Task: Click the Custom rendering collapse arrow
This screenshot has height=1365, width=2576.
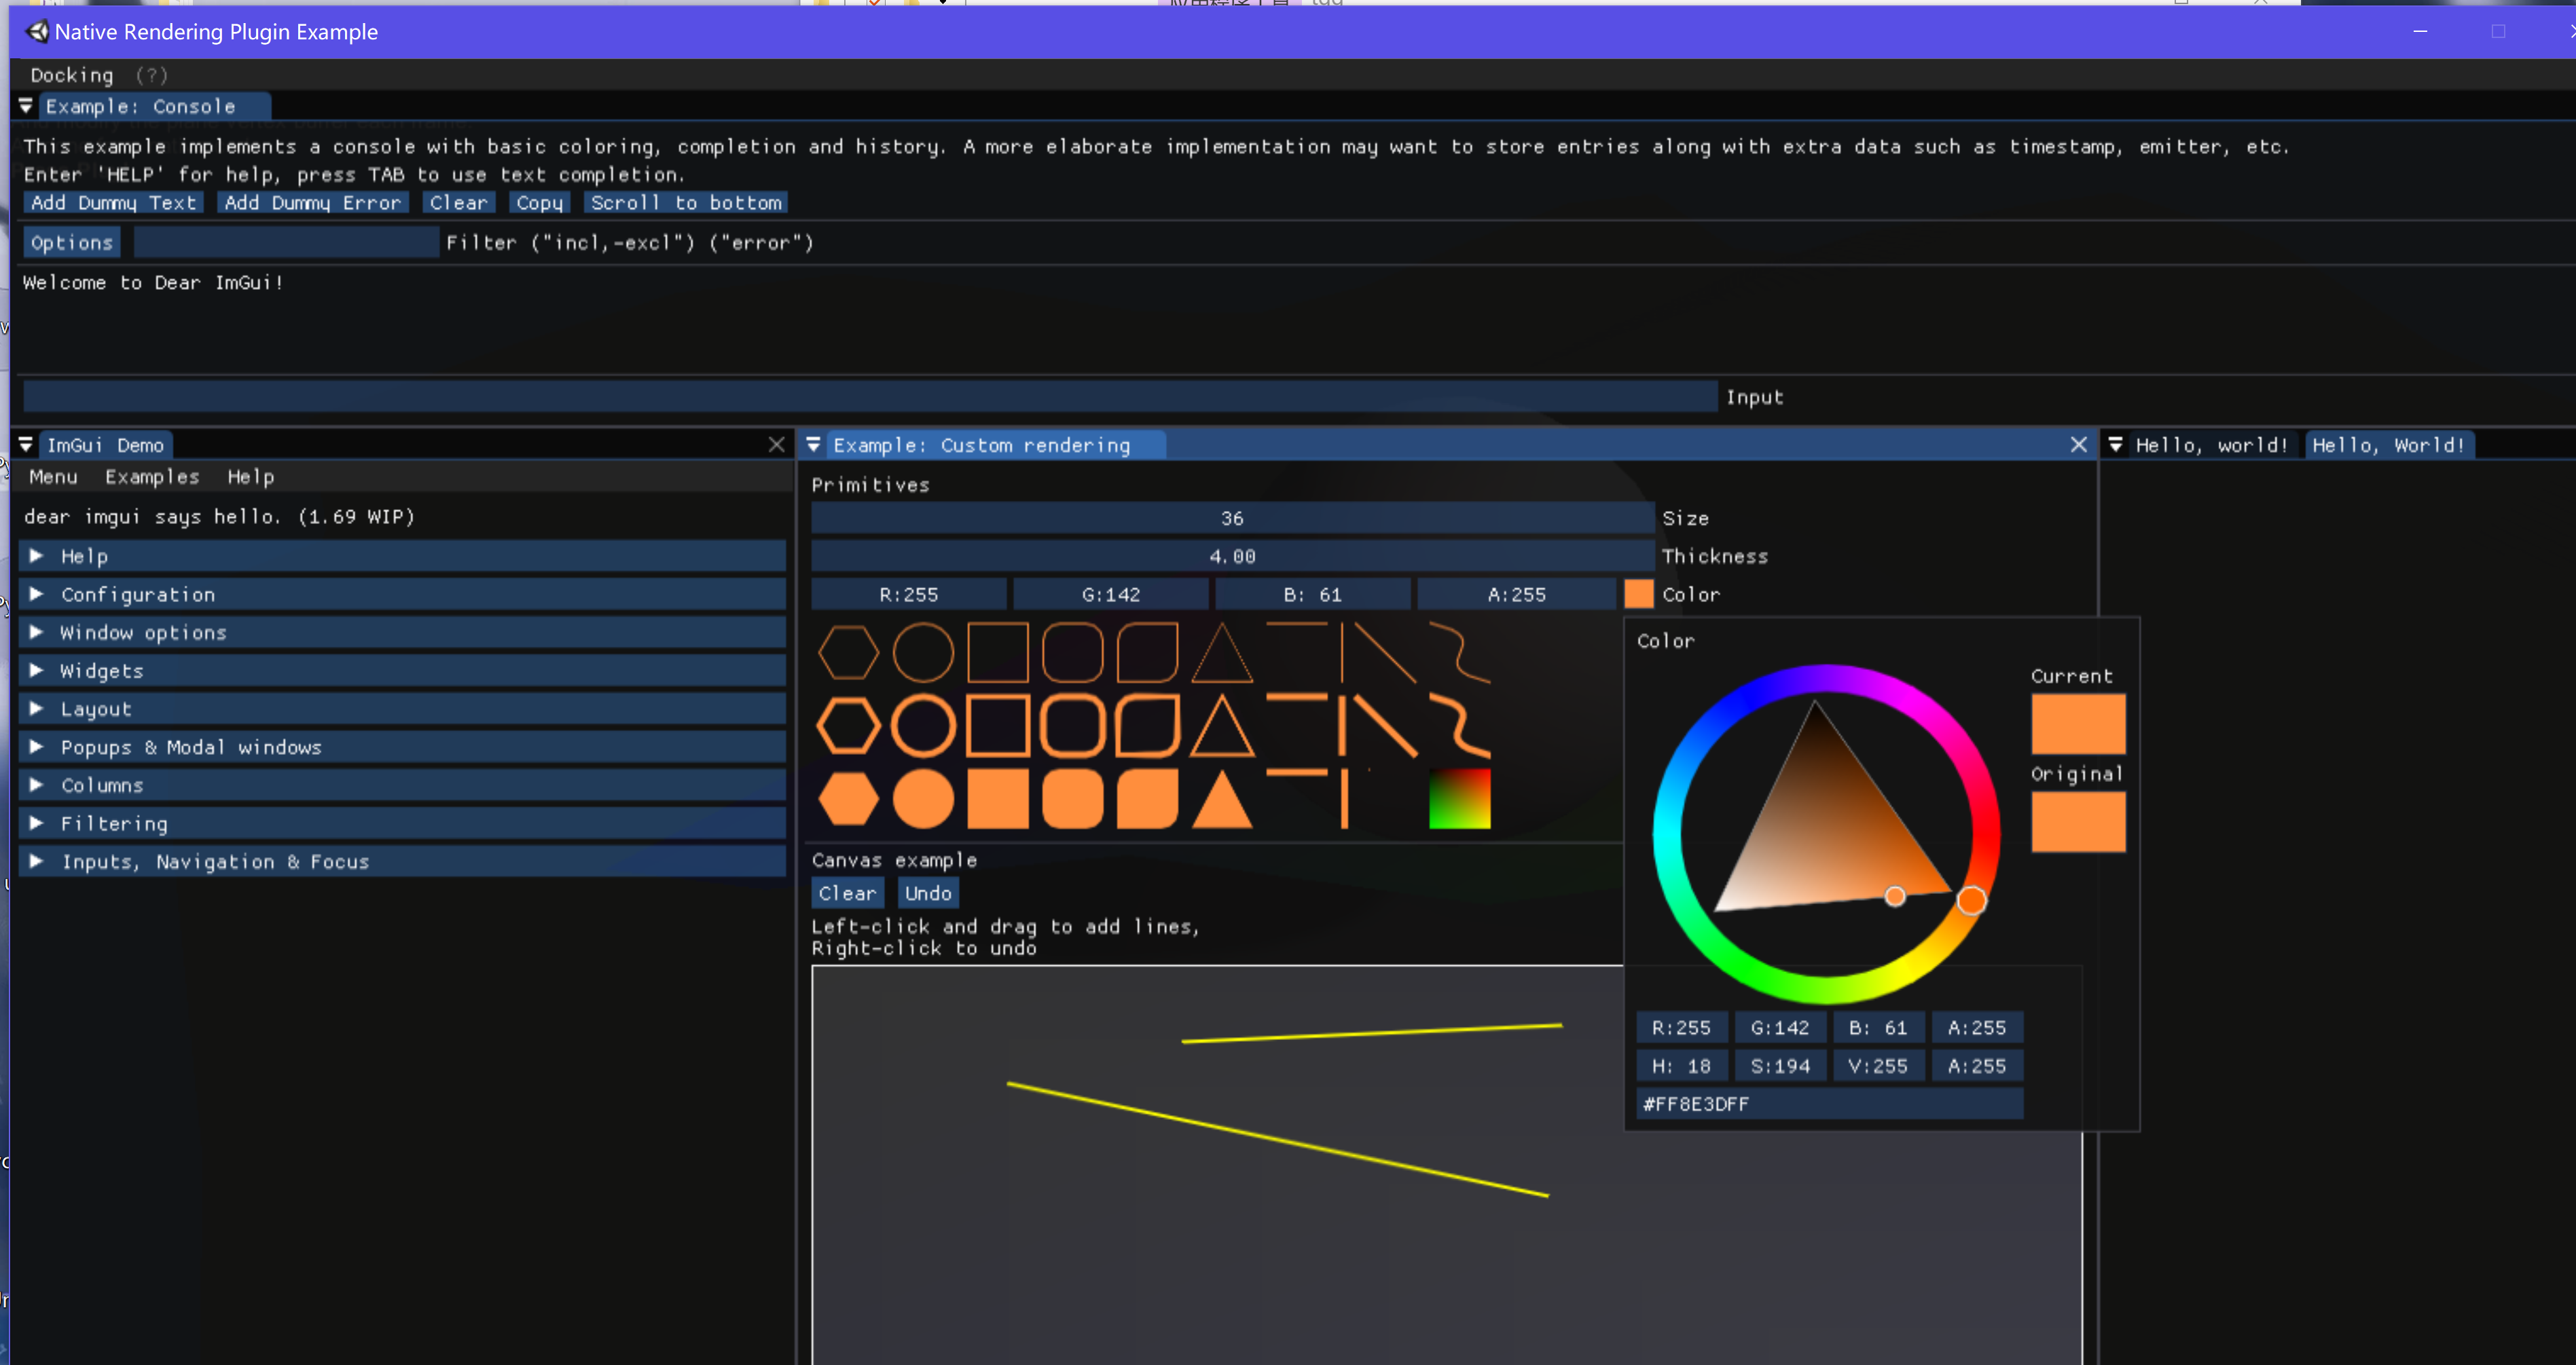Action: [813, 445]
